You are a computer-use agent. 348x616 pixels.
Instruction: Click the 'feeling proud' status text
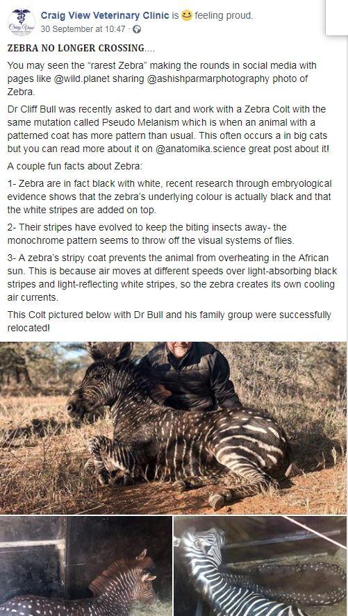pos(224,16)
